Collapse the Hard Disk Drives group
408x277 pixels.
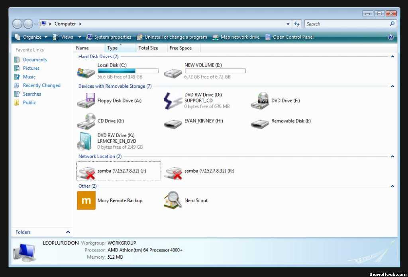tap(392, 57)
